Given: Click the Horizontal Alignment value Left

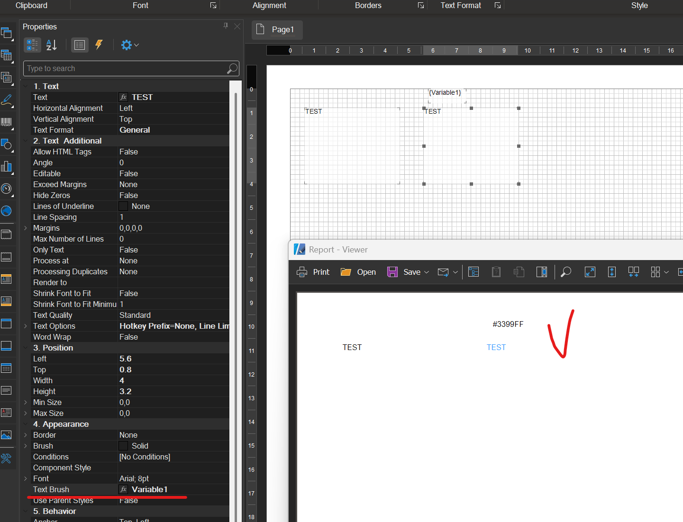Looking at the screenshot, I should click(126, 108).
